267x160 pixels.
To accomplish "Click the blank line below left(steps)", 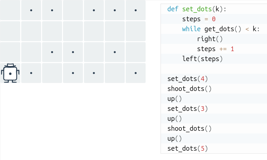I will pyautogui.click(x=214, y=69).
